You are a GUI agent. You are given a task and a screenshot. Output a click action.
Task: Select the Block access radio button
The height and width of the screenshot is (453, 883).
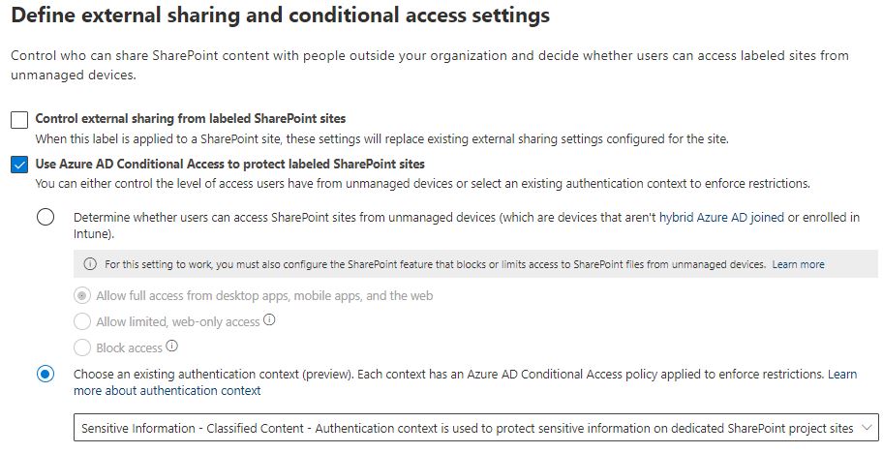83,347
